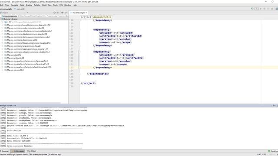Viewport: 278px width, 156px height.
Task: Expand Maven junit 4.0 library node
Action: [x=2, y=58]
